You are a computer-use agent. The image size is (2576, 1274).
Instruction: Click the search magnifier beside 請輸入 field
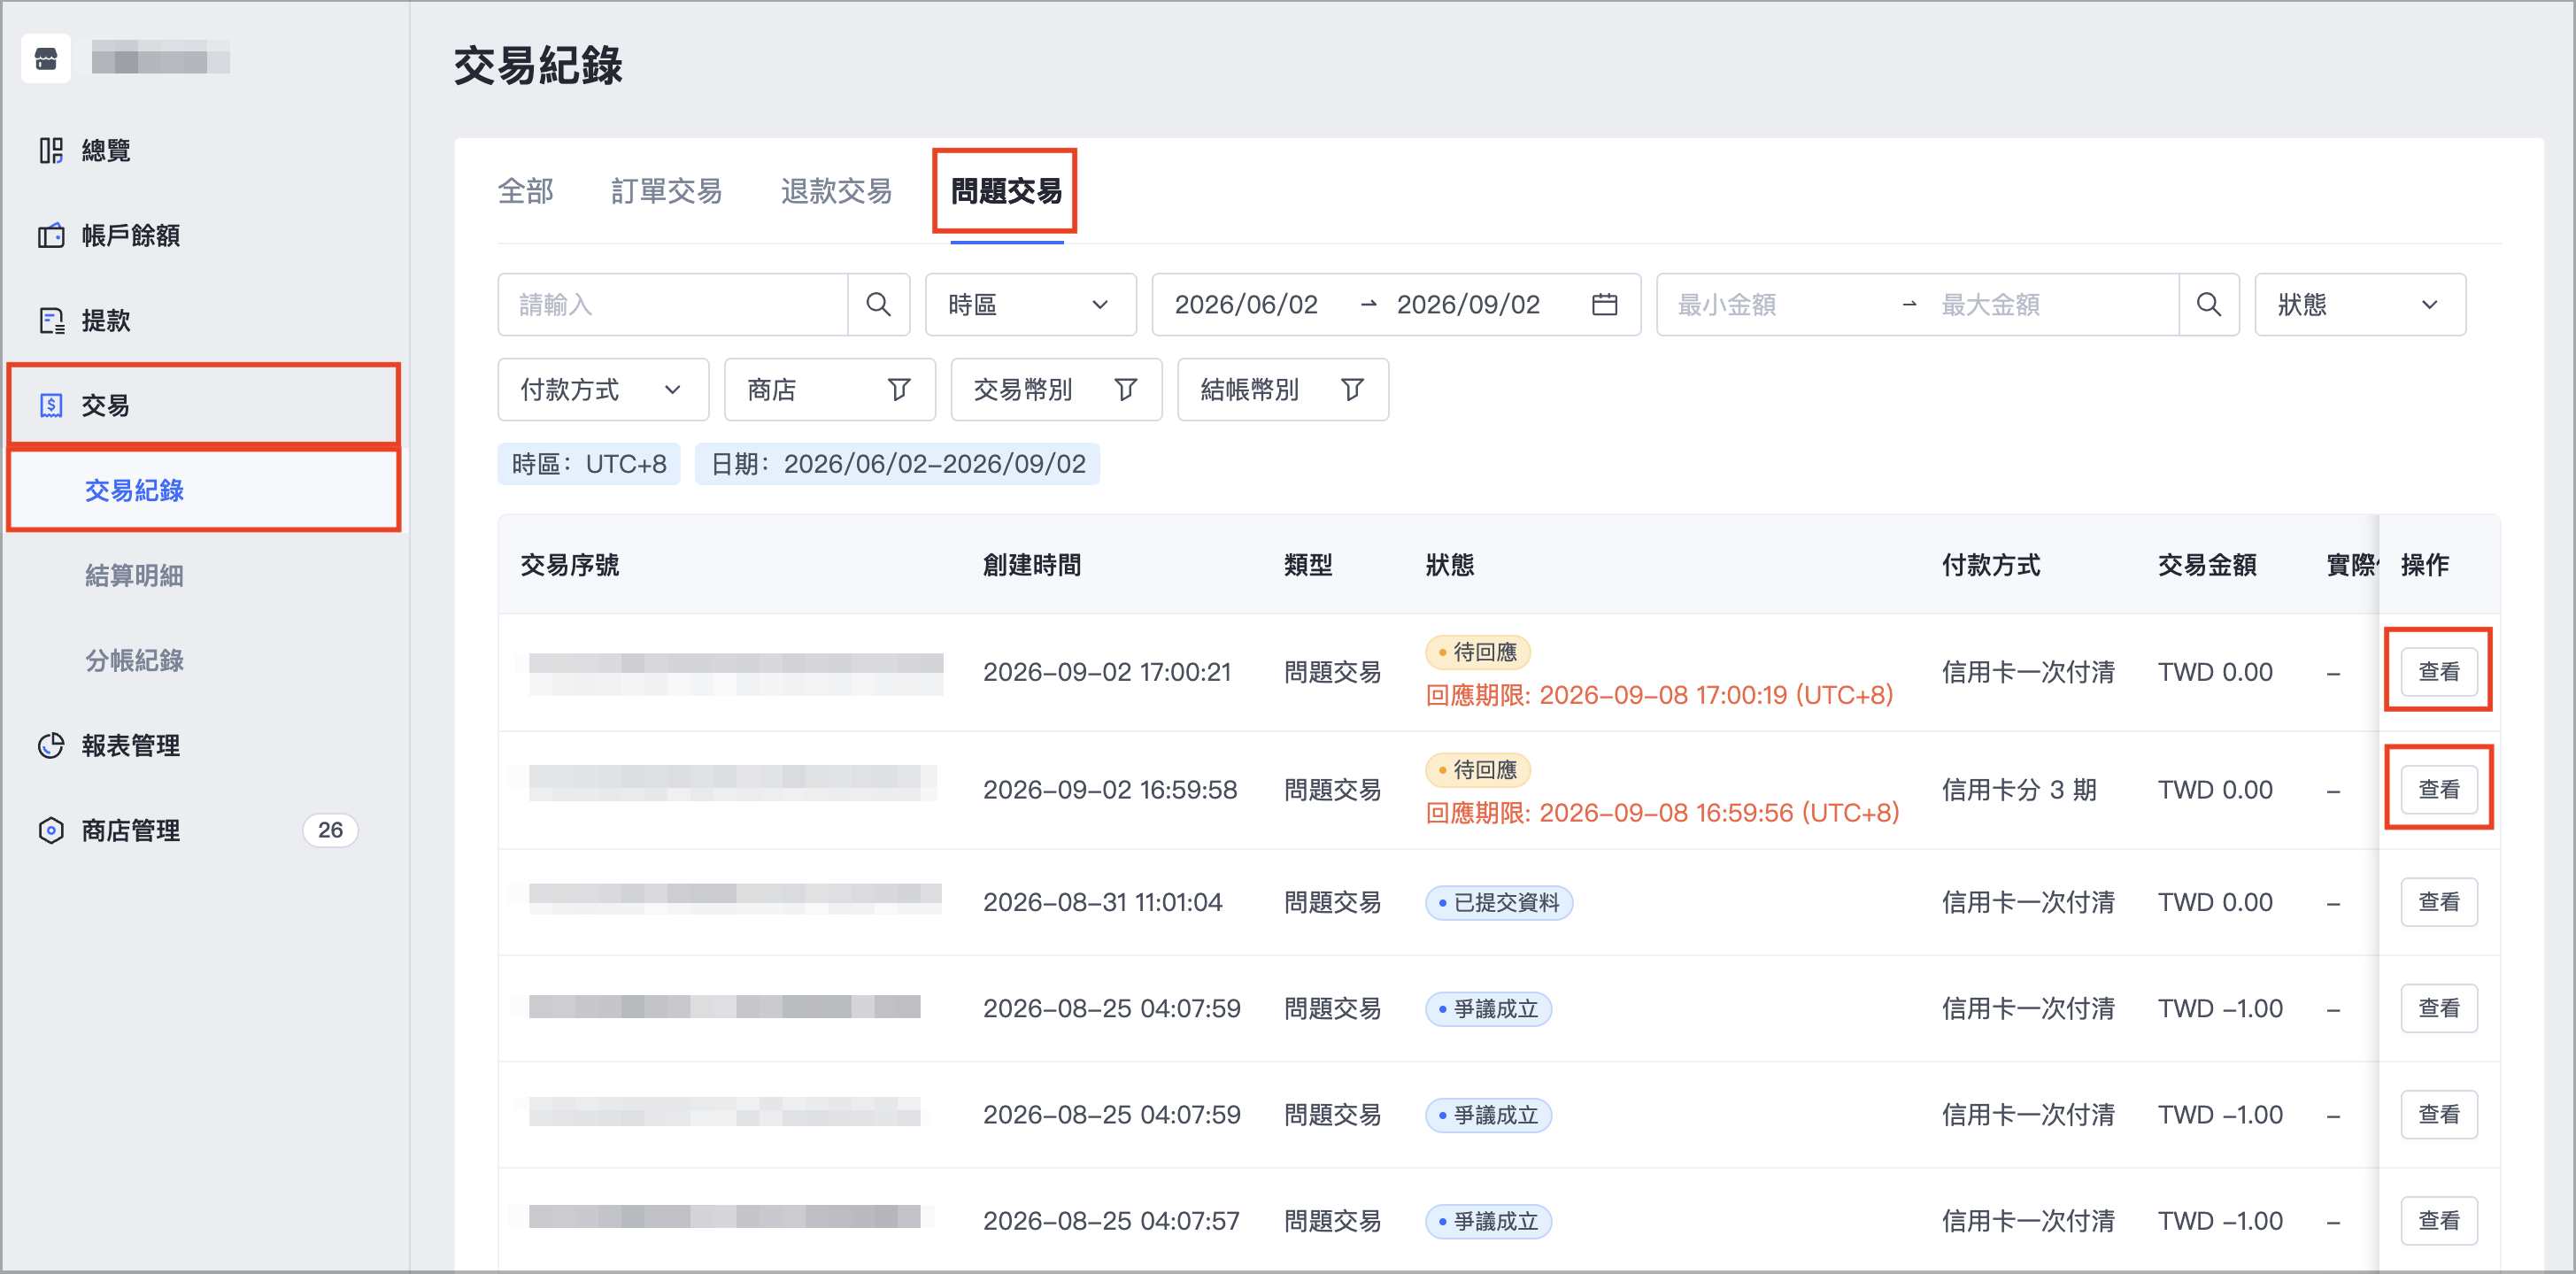coord(878,304)
